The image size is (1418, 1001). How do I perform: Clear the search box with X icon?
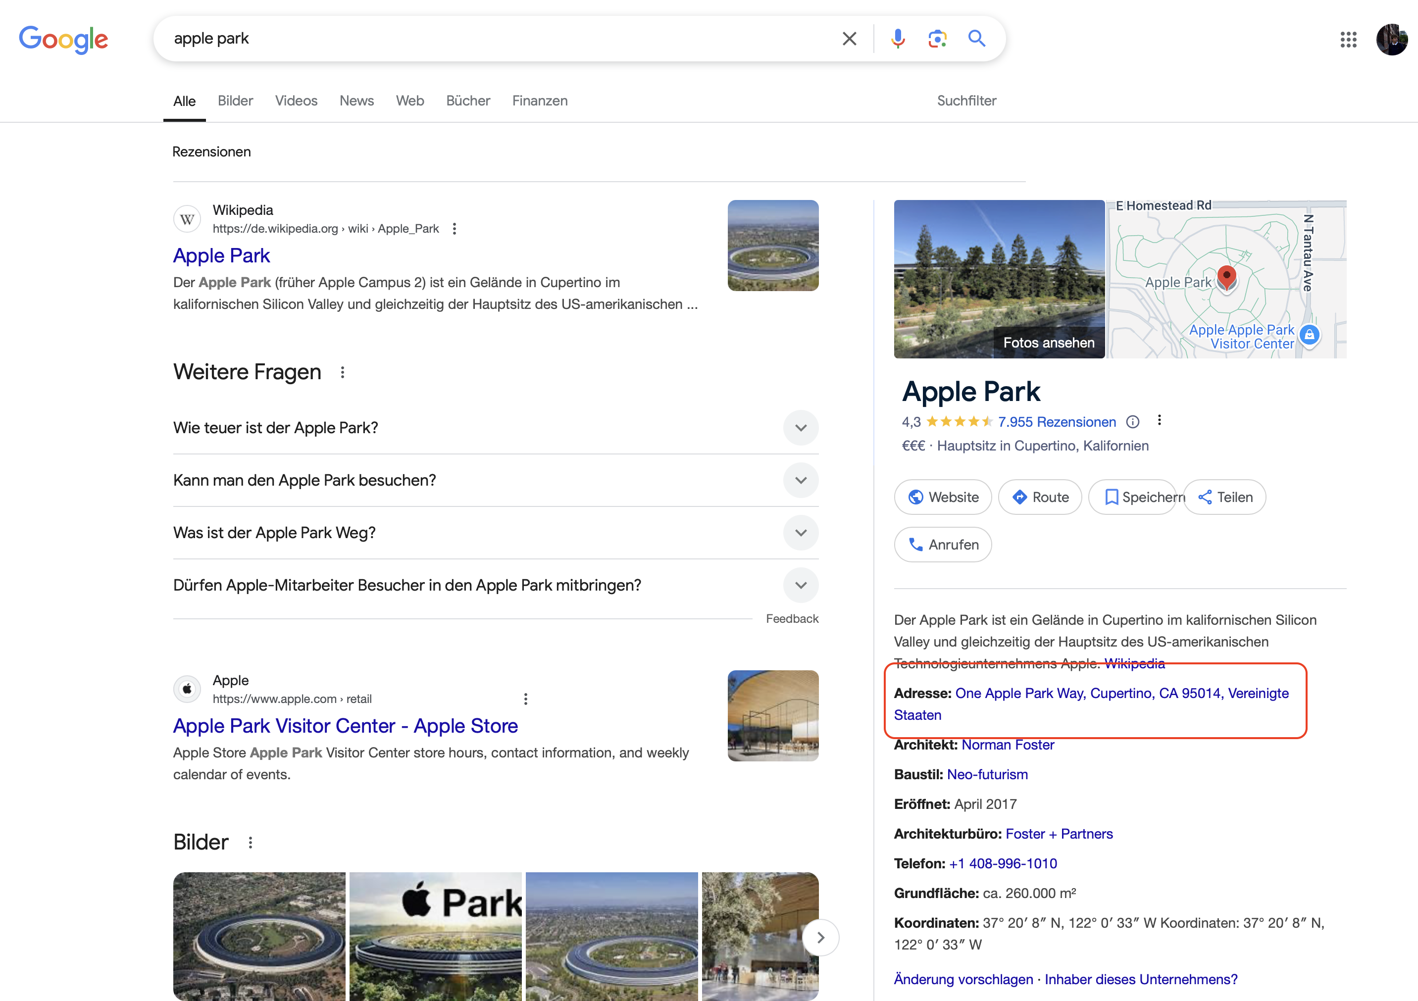pyautogui.click(x=849, y=39)
